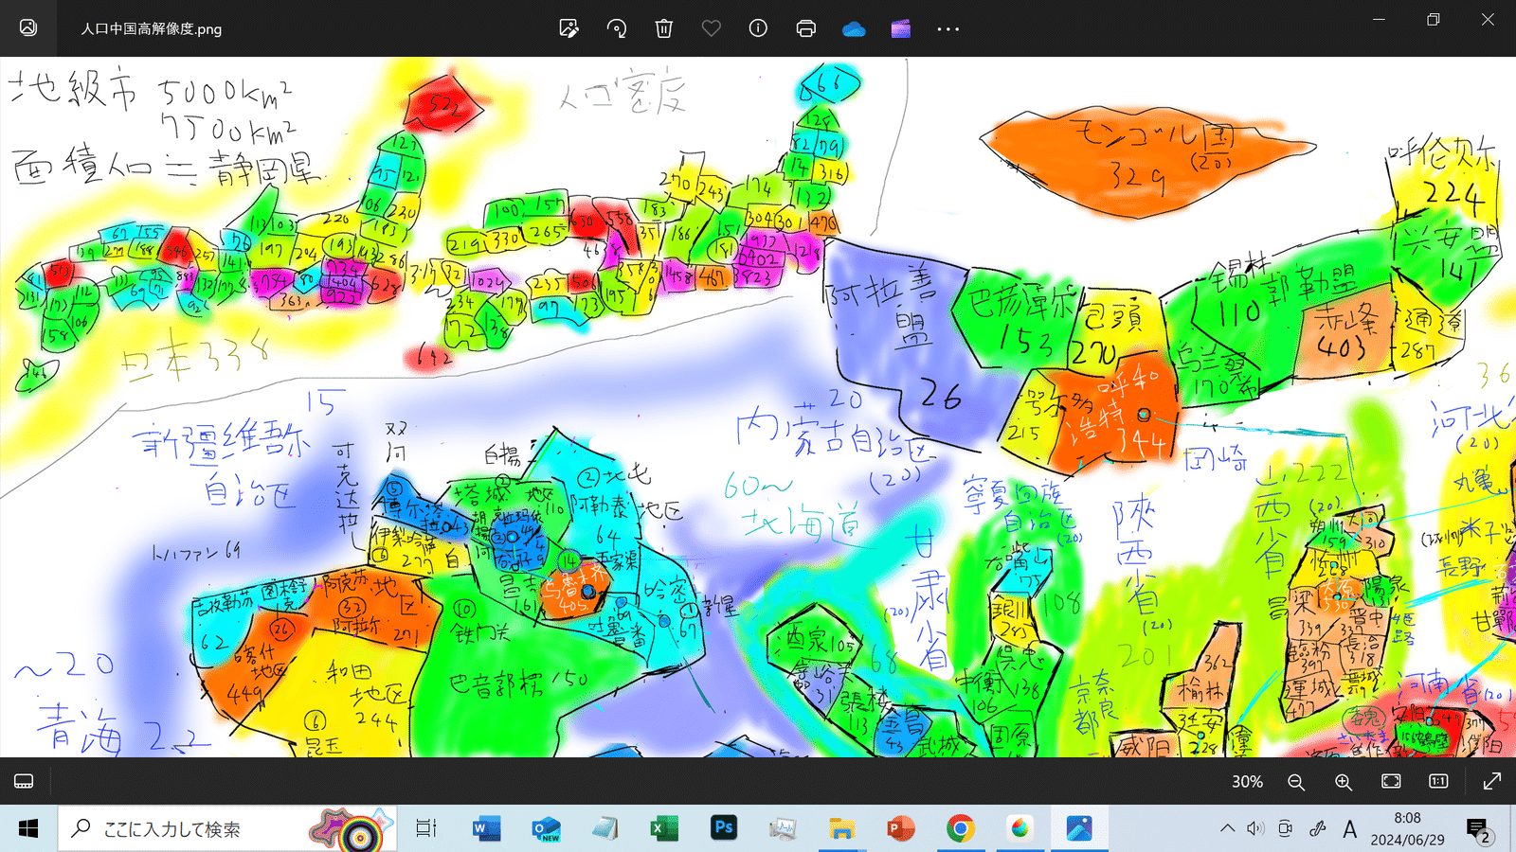Show file info panel
This screenshot has width=1516, height=852.
pos(758,28)
